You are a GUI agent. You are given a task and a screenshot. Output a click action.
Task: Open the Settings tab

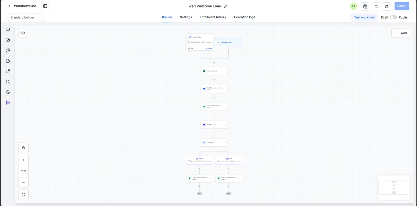click(x=186, y=17)
